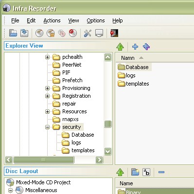
Task: Click the tree's horizontal scroll left arrow
Action: (x=9, y=159)
